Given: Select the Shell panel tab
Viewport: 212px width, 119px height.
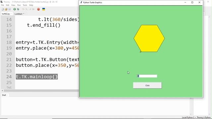Looking at the screenshot, I should (4, 95).
